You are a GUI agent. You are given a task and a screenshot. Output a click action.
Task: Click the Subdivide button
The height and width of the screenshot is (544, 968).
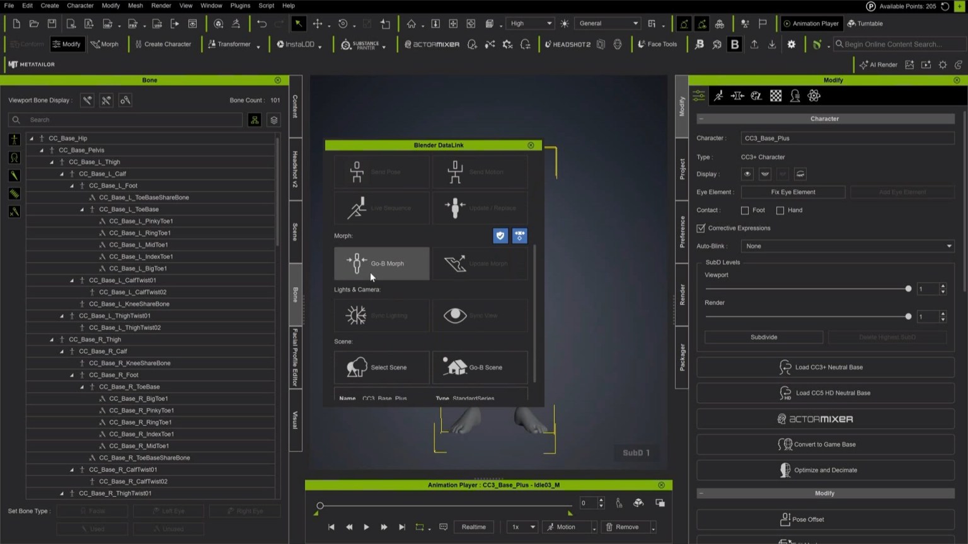[764, 337]
